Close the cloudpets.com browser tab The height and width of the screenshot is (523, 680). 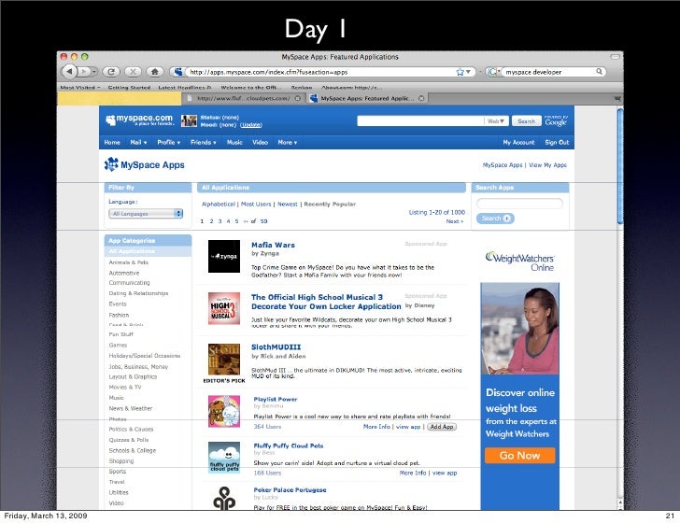[x=297, y=98]
